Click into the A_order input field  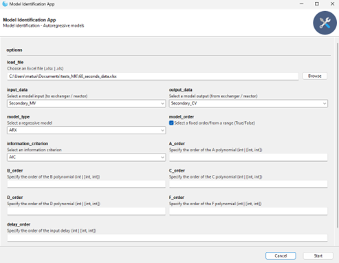tap(248, 158)
